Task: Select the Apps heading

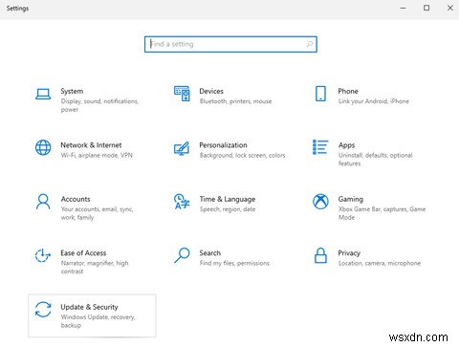Action: point(346,145)
